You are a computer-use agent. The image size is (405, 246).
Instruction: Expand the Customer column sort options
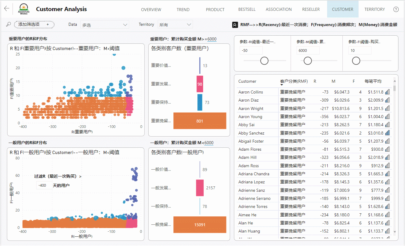coord(247,81)
